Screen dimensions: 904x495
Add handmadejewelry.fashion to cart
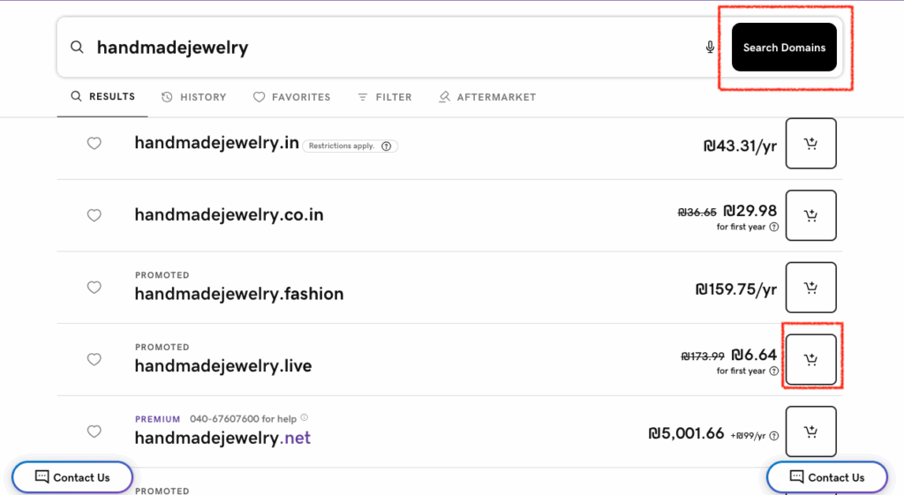pyautogui.click(x=810, y=288)
